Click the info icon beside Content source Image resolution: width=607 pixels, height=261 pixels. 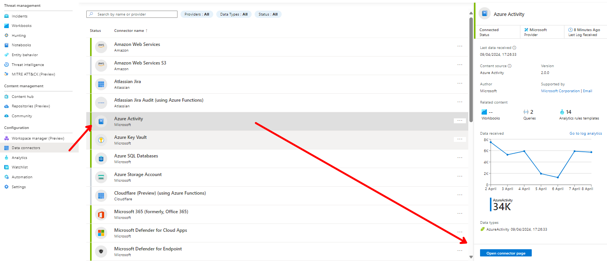pos(510,66)
